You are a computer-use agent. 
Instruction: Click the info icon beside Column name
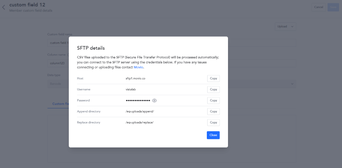(68, 55)
